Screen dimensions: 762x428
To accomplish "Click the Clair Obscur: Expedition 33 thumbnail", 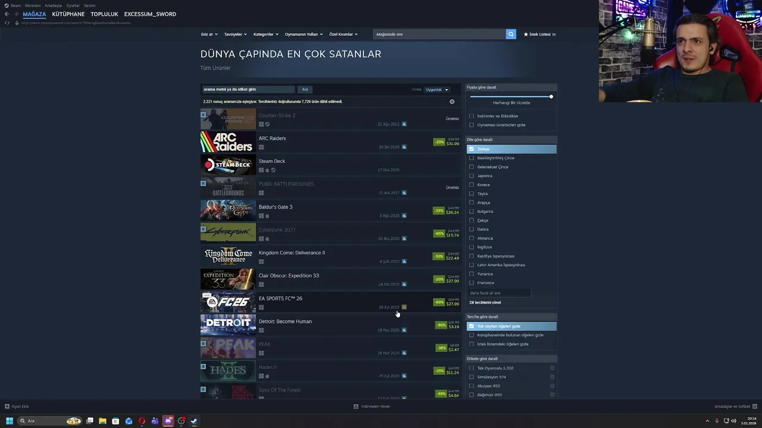I will [228, 279].
